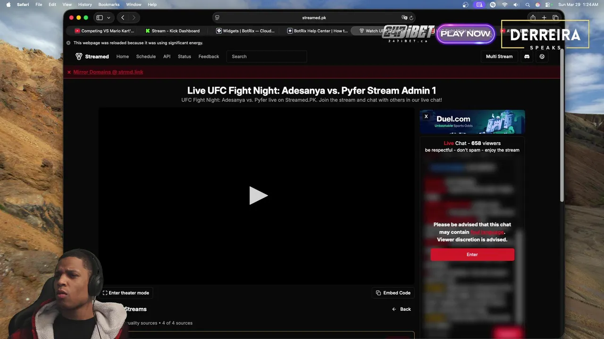Open the Window menu

(x=134, y=4)
